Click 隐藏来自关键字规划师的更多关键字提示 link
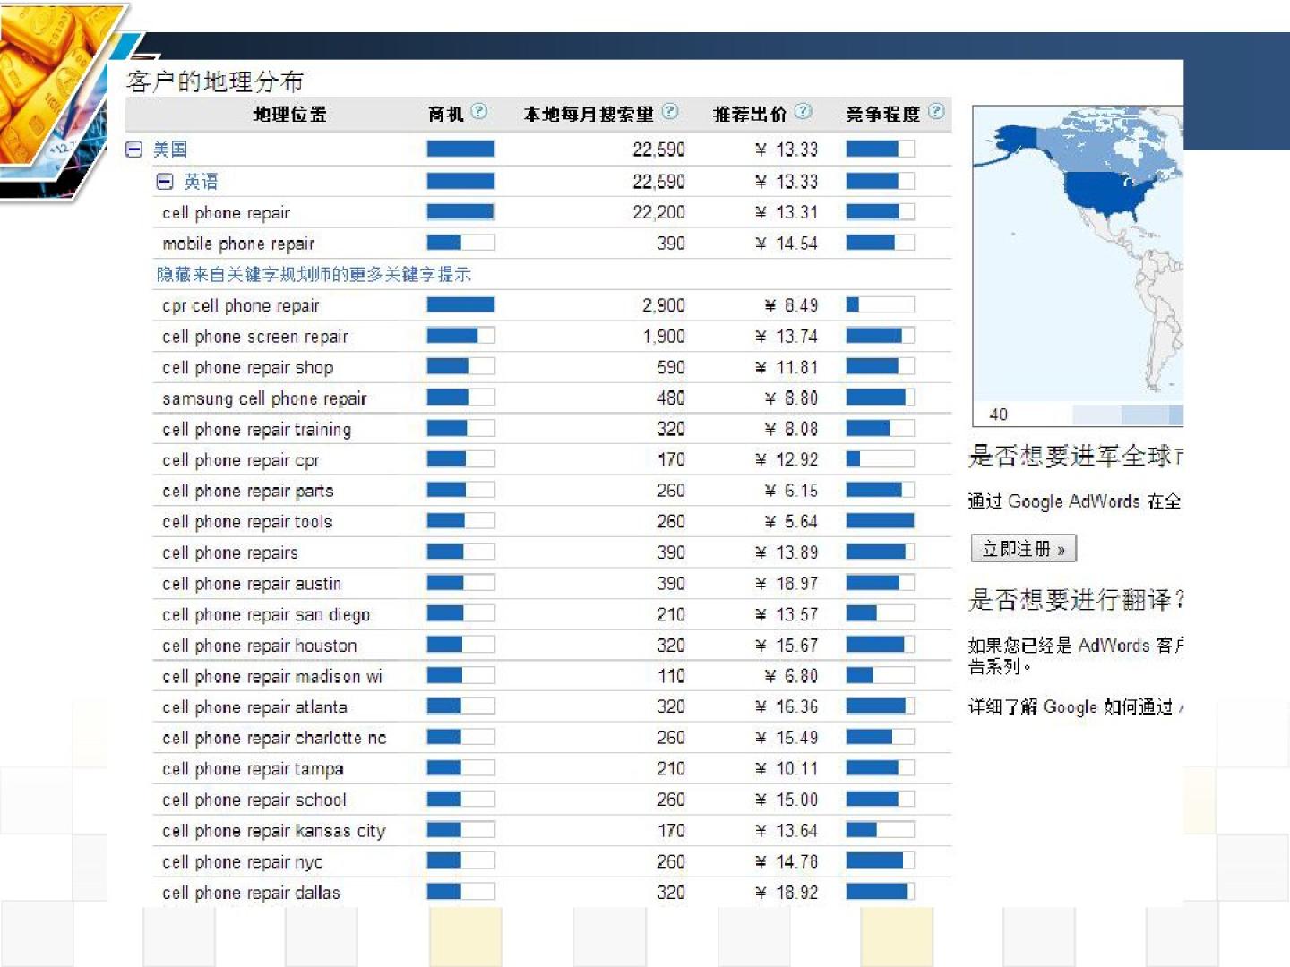Viewport: 1290px width, 967px height. click(314, 275)
